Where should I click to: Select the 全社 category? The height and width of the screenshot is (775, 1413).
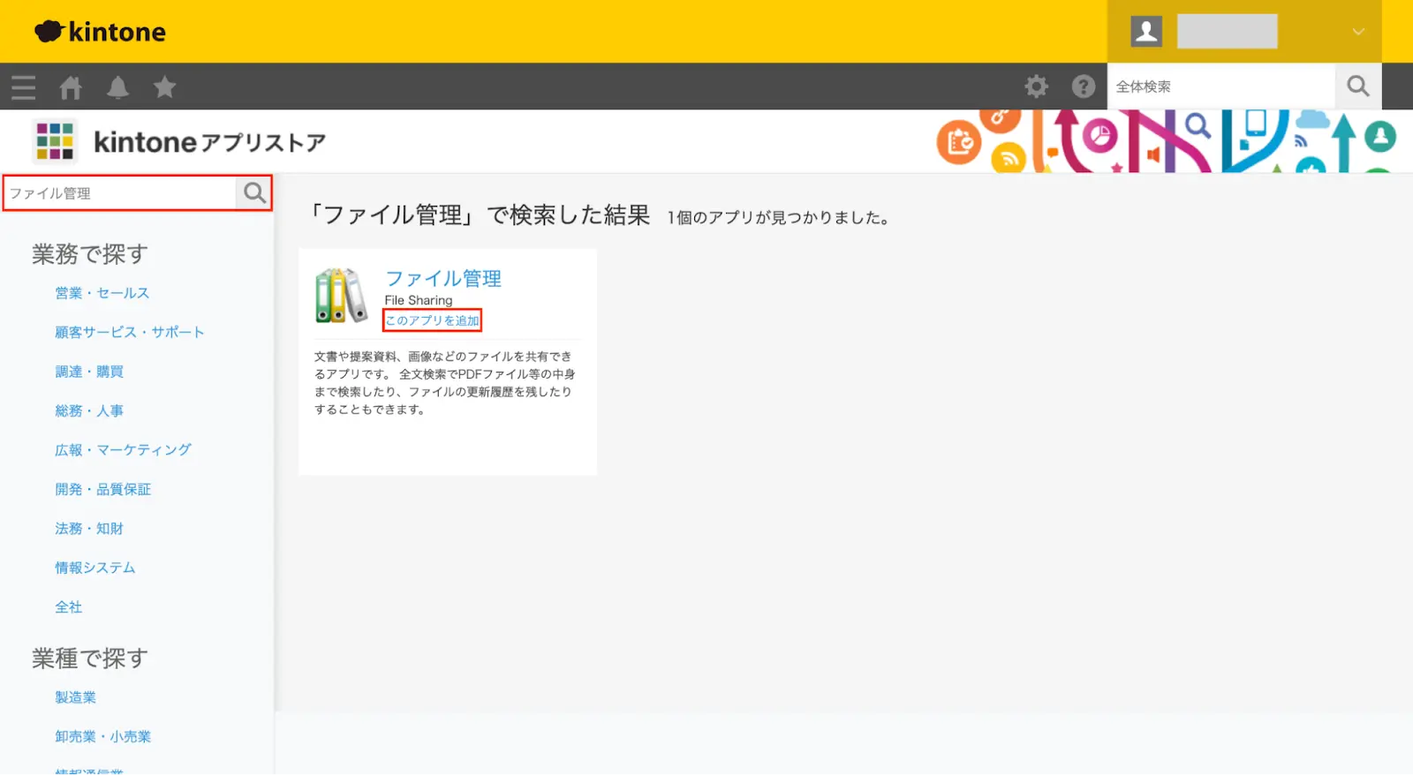(x=69, y=607)
